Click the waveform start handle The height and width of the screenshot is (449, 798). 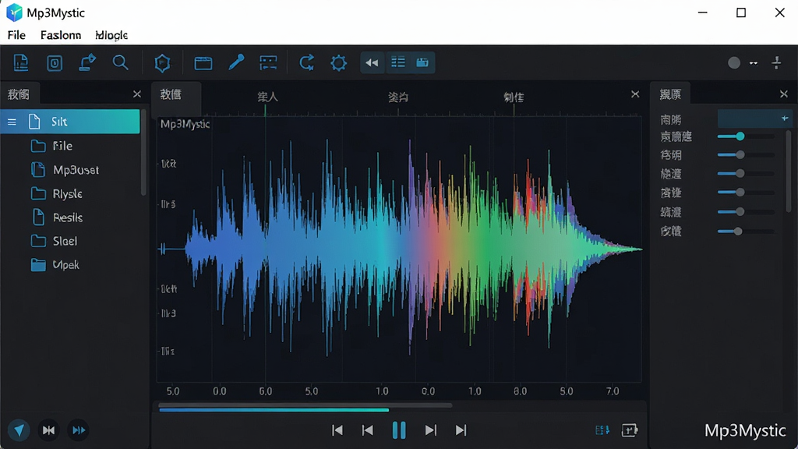coord(163,249)
